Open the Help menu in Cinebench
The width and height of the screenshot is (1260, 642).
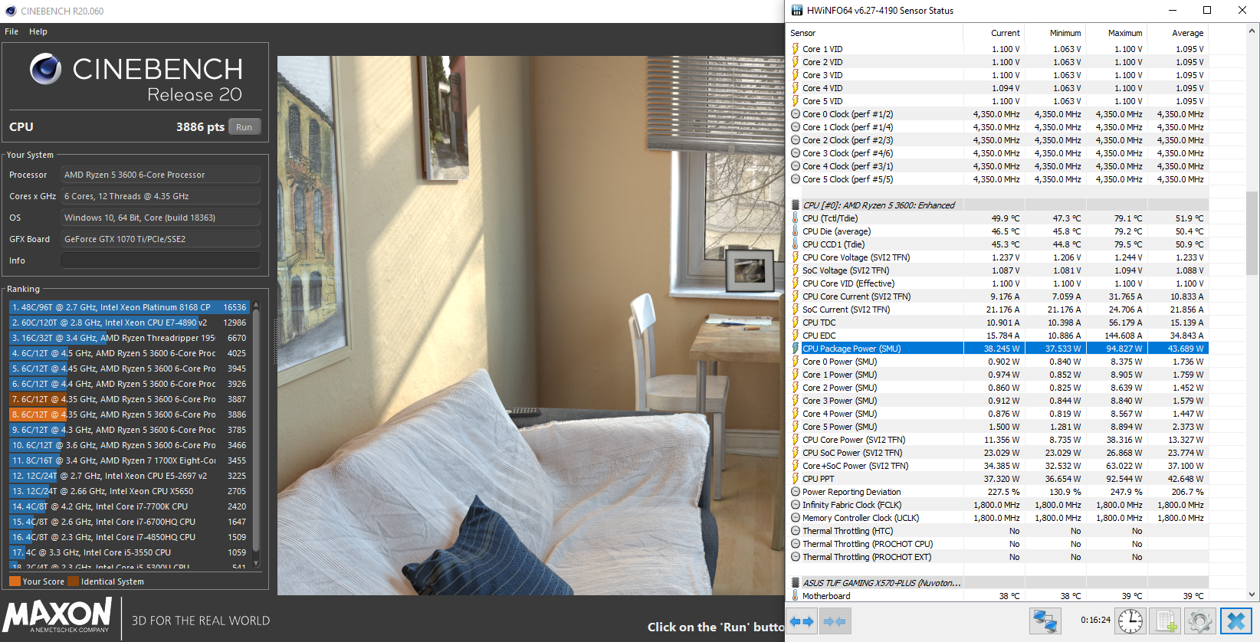pos(38,31)
